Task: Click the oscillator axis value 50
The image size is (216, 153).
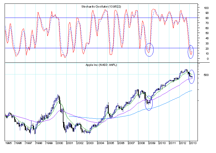Action: point(207,33)
